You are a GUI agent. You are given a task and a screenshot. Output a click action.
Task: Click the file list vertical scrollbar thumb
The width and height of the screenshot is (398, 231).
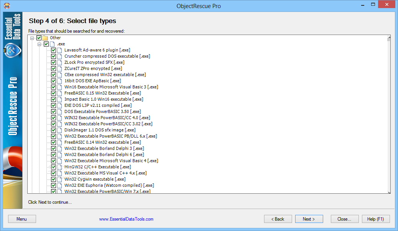coord(389,40)
